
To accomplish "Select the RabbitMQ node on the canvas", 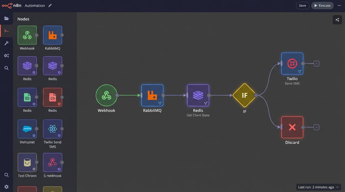I will coord(152,95).
